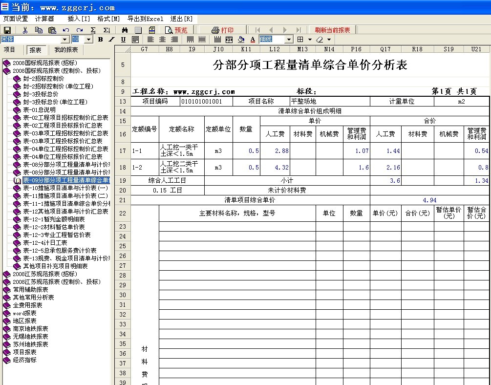491x385 pixels.
Task: Click the 010101001001 项目编码 cell
Action: 207,102
